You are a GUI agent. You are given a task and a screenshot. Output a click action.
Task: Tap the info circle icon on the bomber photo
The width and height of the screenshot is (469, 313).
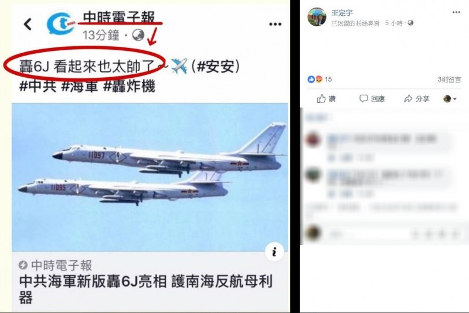pyautogui.click(x=274, y=252)
